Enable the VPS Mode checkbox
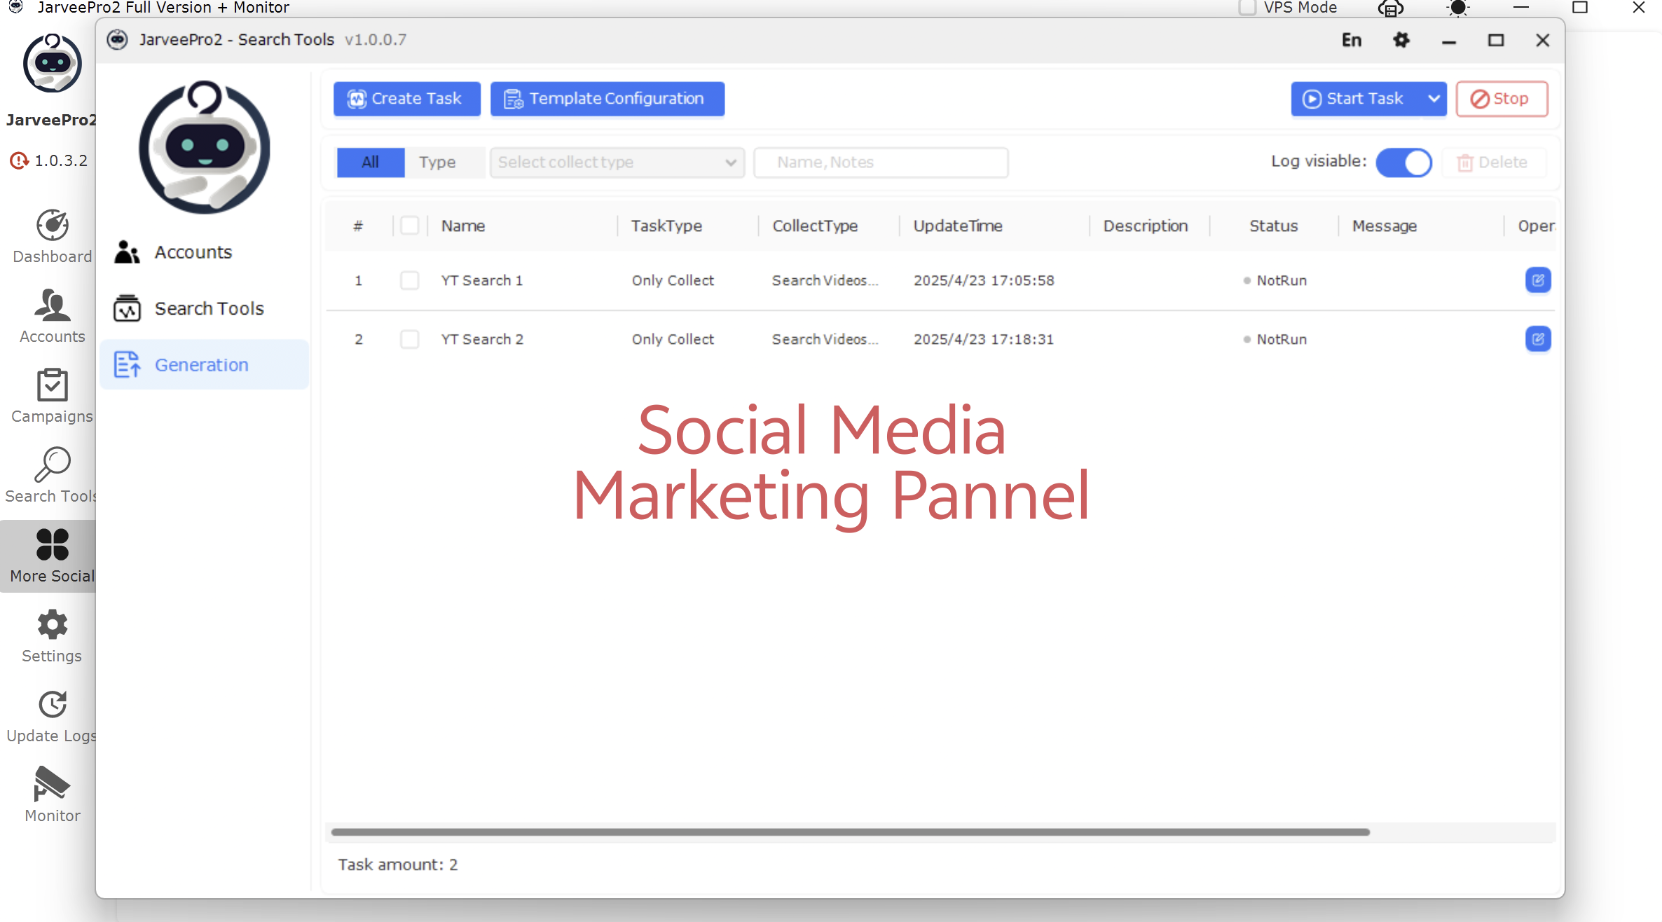The image size is (1662, 922). pos(1247,8)
